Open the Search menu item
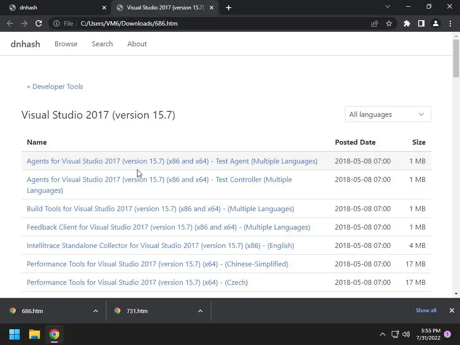This screenshot has width=460, height=345. coord(102,44)
